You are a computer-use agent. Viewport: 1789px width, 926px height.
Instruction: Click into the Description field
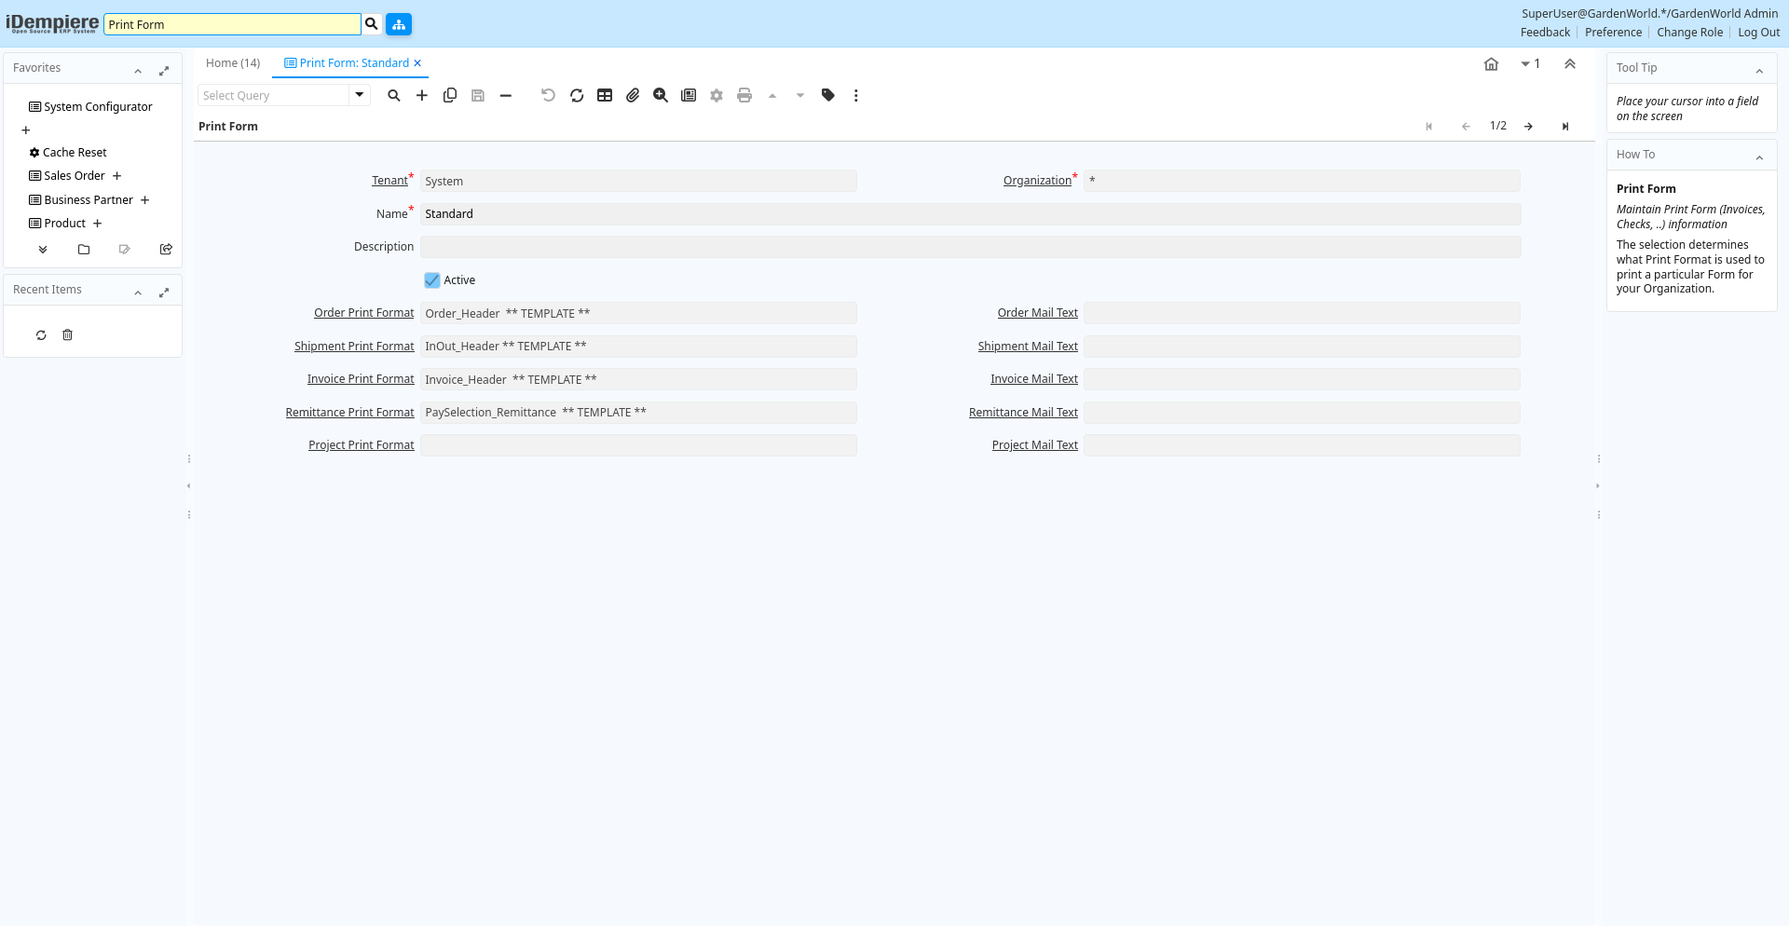pos(969,247)
